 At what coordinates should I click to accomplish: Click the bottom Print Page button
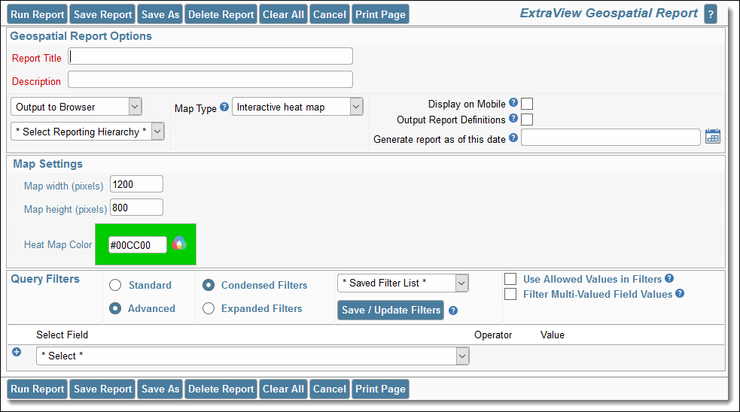380,389
